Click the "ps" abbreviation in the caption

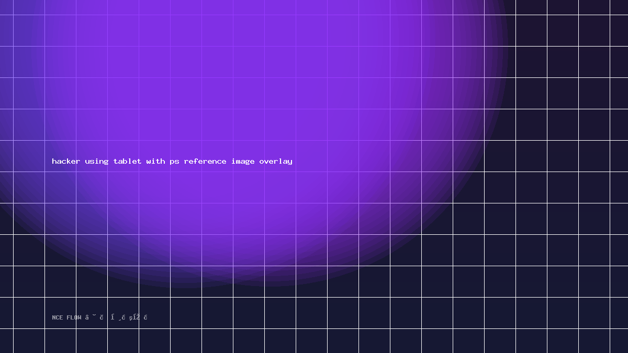[174, 162]
